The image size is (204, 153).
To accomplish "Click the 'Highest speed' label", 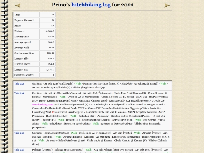I will pyautogui.click(x=22, y=64).
